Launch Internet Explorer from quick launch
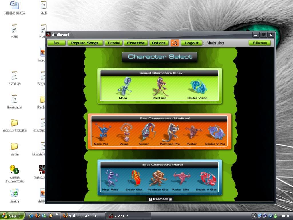The height and width of the screenshot is (220, 293). (31, 216)
